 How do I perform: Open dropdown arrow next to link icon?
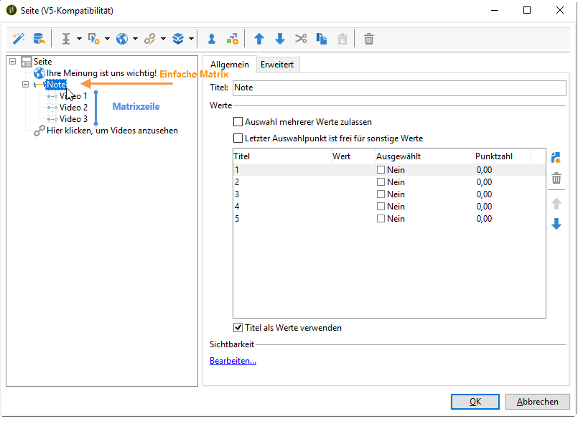pyautogui.click(x=163, y=39)
